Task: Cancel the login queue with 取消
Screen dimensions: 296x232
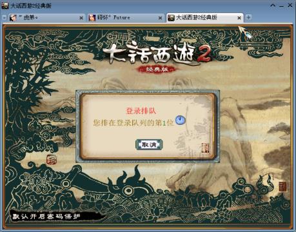Action: coord(149,144)
